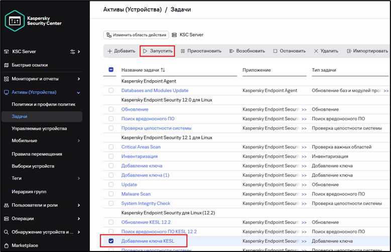Click the Активы (Устройства) monitor icon

(7, 92)
